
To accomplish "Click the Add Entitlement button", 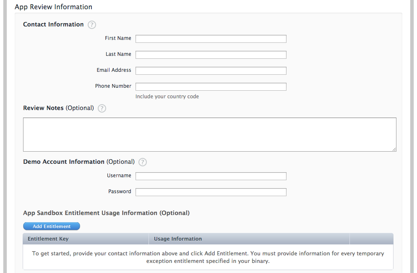I will (x=51, y=226).
